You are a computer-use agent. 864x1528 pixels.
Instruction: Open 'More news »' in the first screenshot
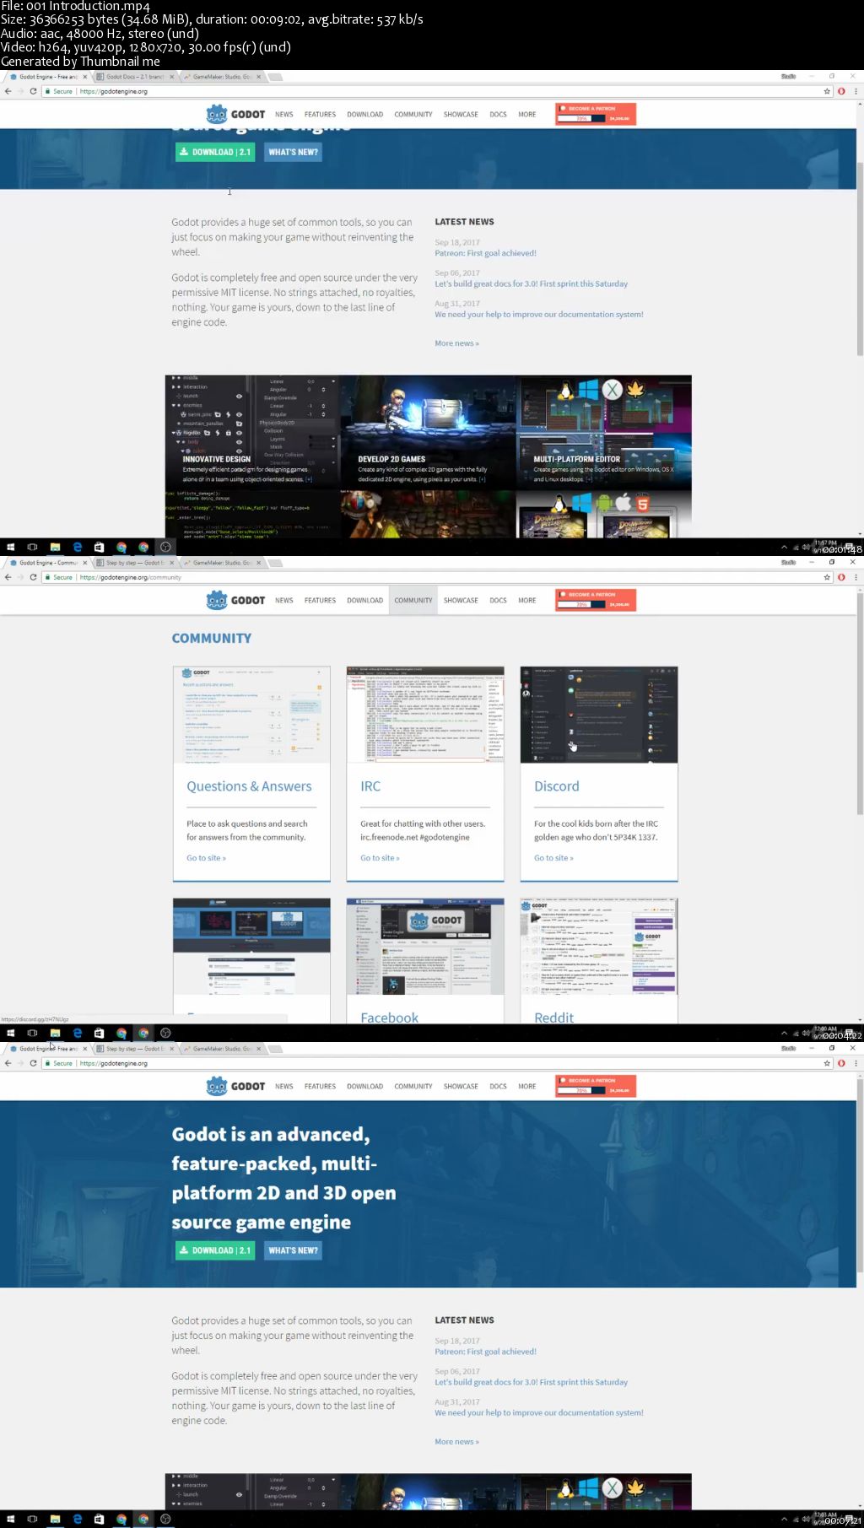(456, 343)
